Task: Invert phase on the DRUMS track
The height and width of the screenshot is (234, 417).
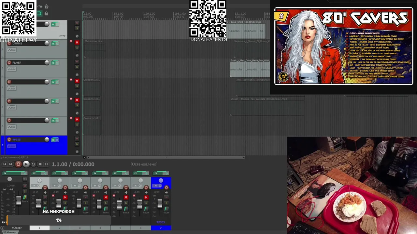Action: (x=77, y=55)
